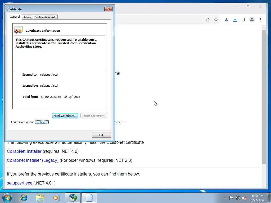The width and height of the screenshot is (271, 203).
Task: Click the scrollbar down arrow
Action: tap(264, 185)
